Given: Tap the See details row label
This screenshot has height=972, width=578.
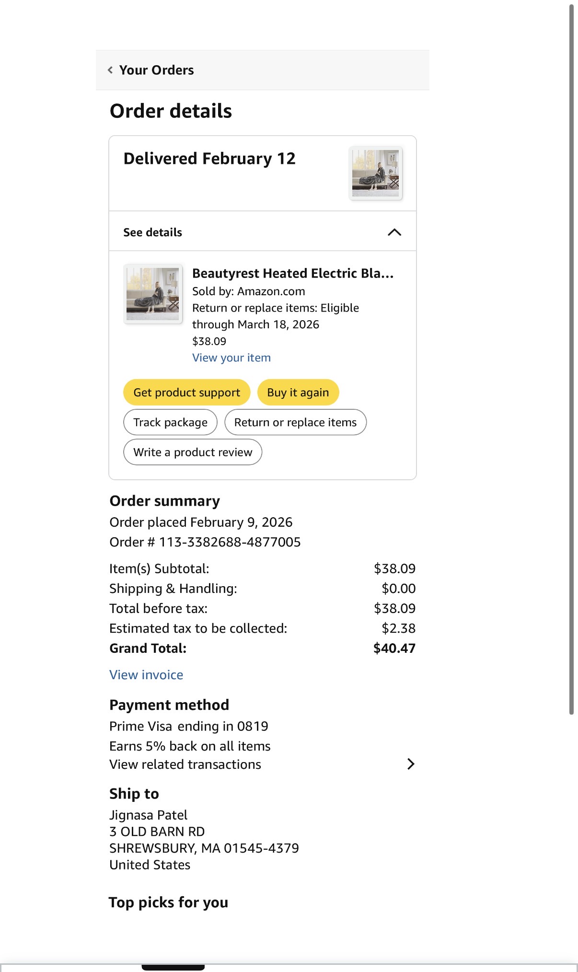Looking at the screenshot, I should 153,232.
